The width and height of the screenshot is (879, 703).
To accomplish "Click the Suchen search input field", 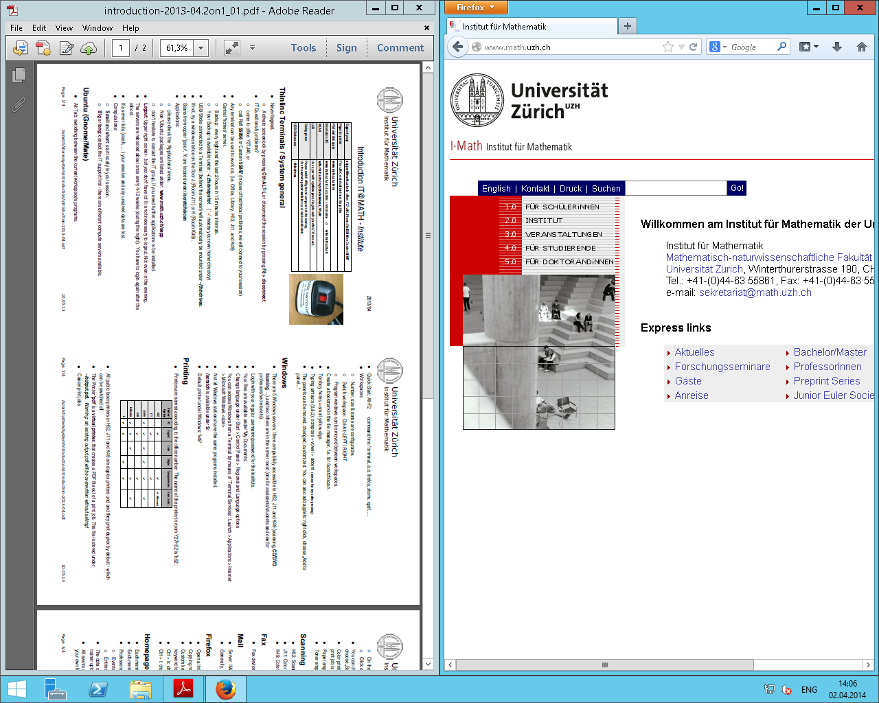I will pos(674,188).
